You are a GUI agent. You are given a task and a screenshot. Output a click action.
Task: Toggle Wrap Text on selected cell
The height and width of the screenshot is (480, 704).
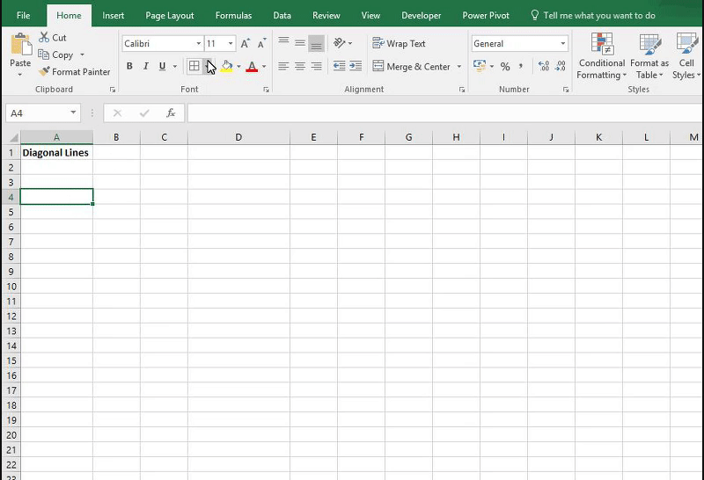[399, 43]
